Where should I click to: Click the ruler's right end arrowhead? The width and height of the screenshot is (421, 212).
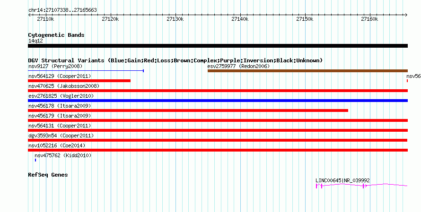(406, 15)
